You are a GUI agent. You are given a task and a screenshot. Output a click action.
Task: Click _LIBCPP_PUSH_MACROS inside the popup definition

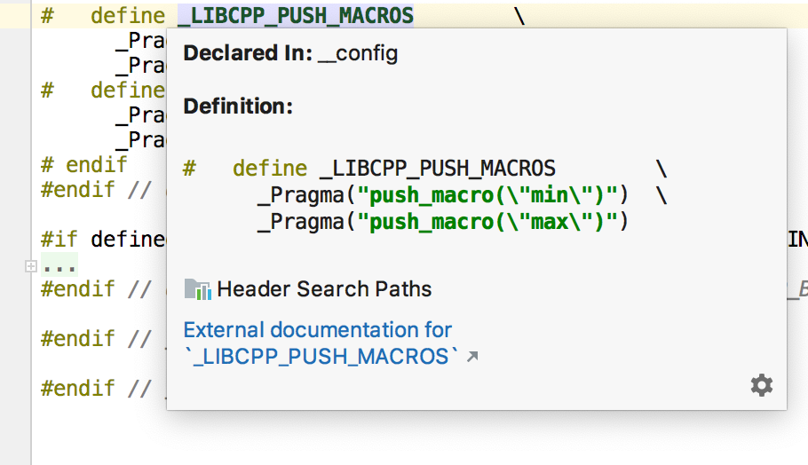coord(437,169)
